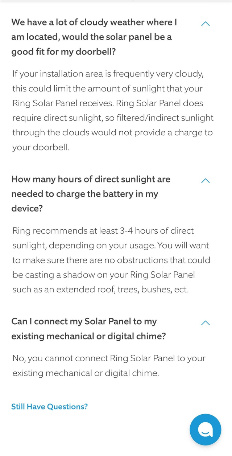Viewport: 232px width, 456px height.
Task: Click the line 'your doorbell.' in first answer
Action: coord(41,148)
